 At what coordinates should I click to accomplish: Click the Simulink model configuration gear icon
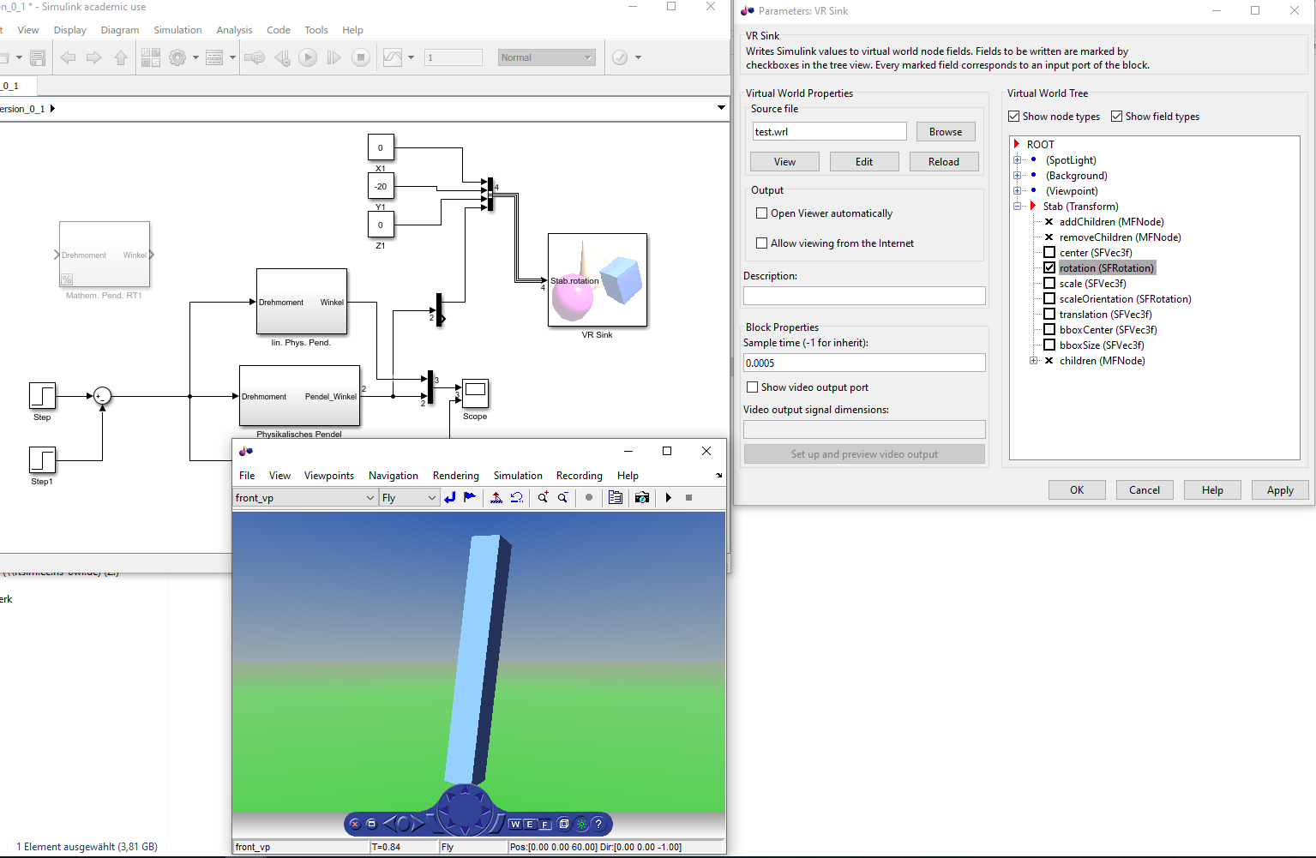pos(177,57)
